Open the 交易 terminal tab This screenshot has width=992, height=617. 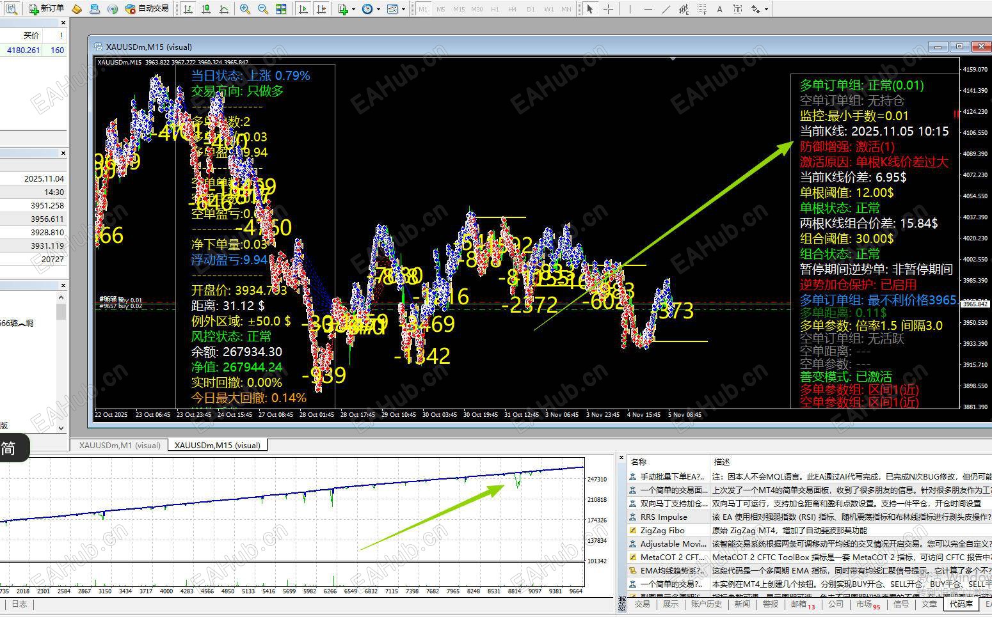642,604
